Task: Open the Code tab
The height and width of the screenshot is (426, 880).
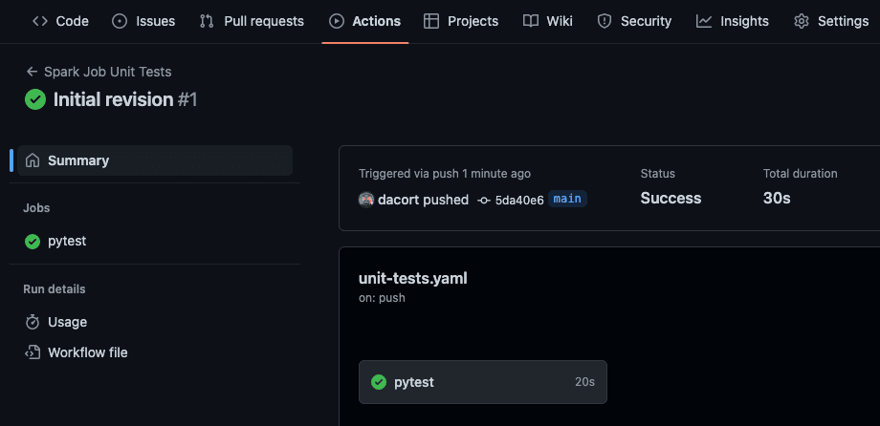Action: point(60,21)
